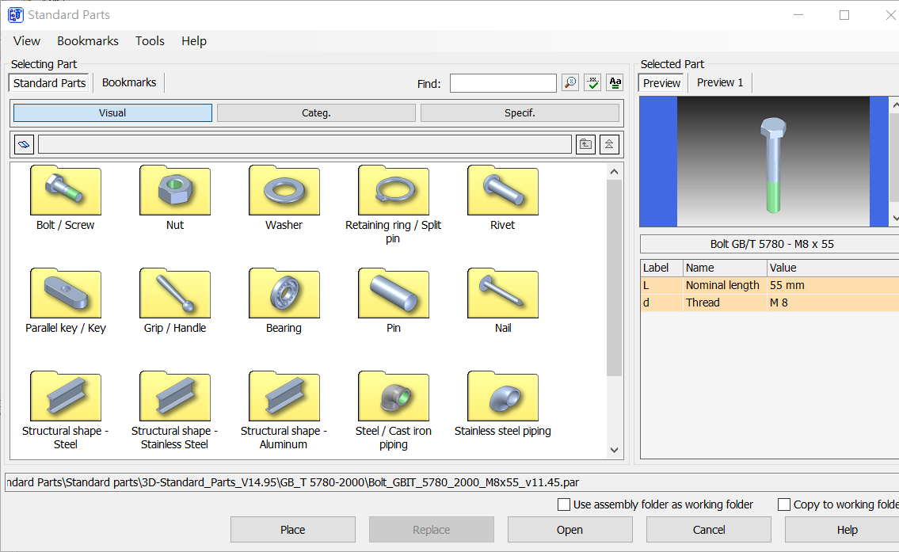Enable Use assembly folder as working folder
Viewport: 899px width, 552px height.
pos(564,504)
